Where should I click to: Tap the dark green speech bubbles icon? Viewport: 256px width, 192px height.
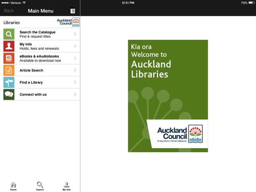tap(9, 95)
